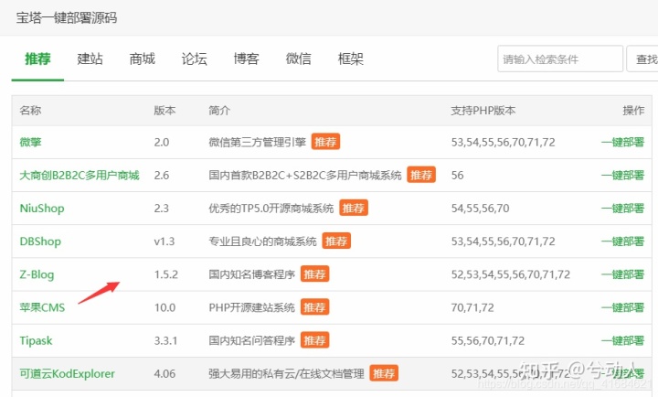
Task: Click 一键部署 for 苹果CMS
Action: (x=622, y=307)
